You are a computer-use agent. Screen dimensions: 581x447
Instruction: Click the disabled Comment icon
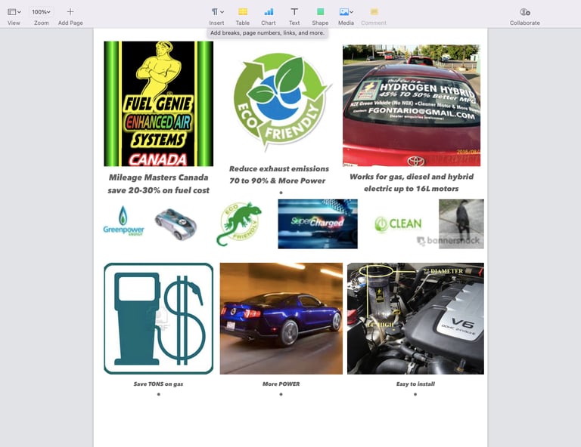click(x=374, y=12)
